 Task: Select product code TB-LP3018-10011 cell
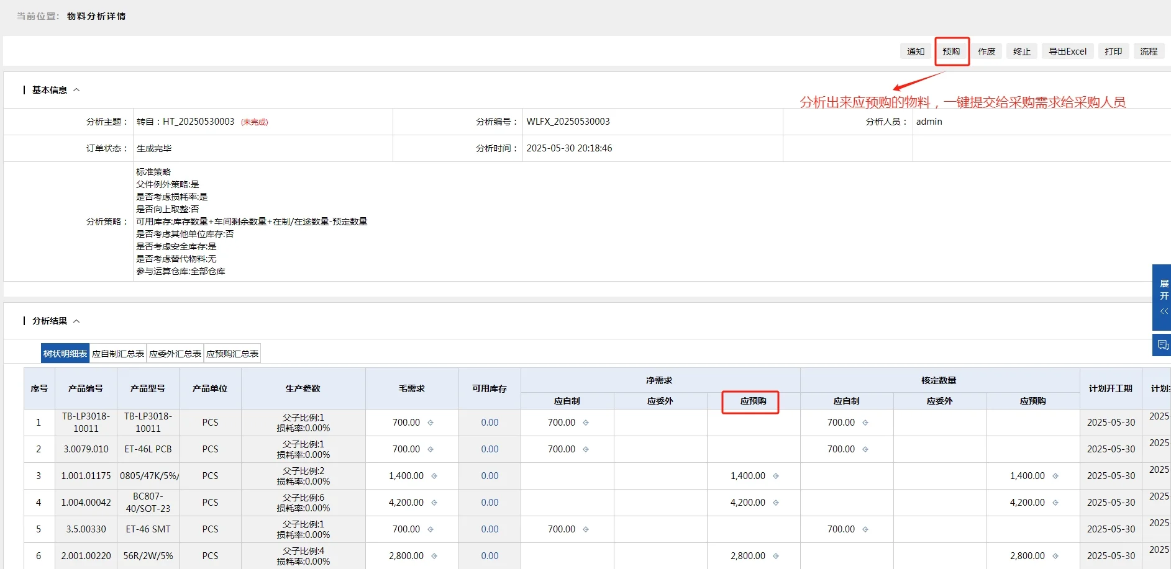[x=86, y=423]
